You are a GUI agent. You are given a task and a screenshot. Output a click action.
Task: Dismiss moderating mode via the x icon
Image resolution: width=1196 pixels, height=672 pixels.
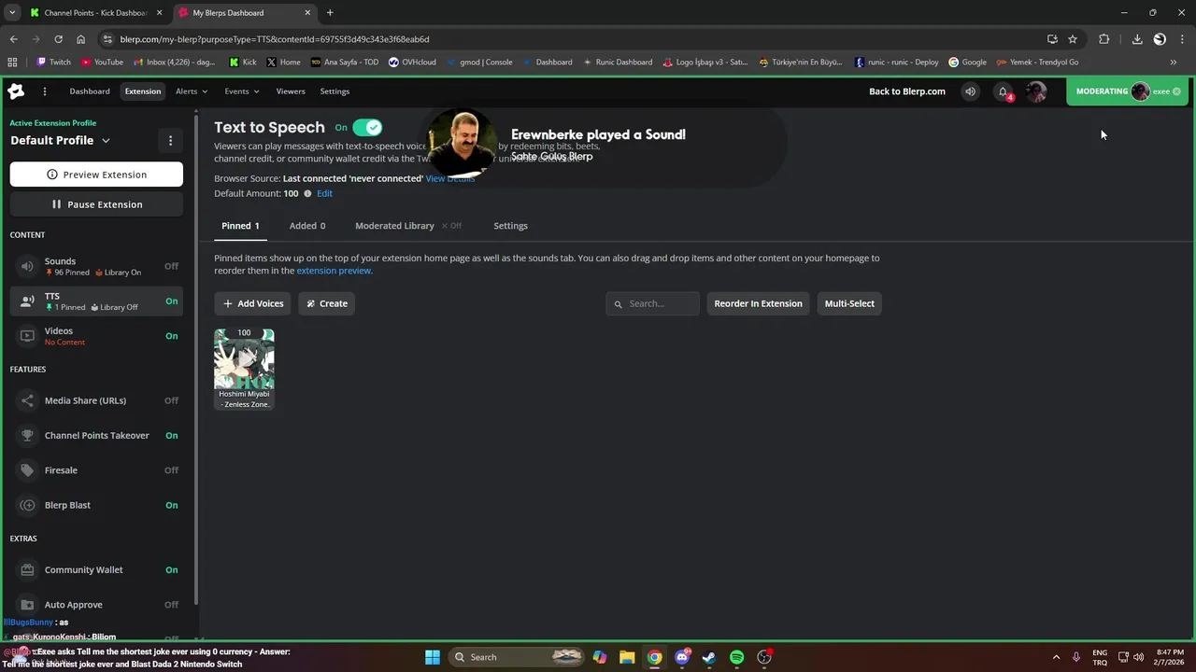(x=1176, y=91)
